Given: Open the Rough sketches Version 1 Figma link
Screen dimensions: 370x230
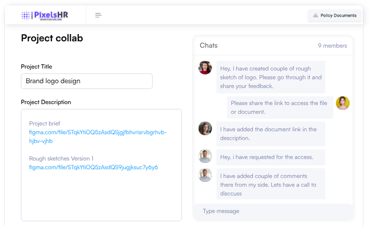Looking at the screenshot, I should coord(93,167).
